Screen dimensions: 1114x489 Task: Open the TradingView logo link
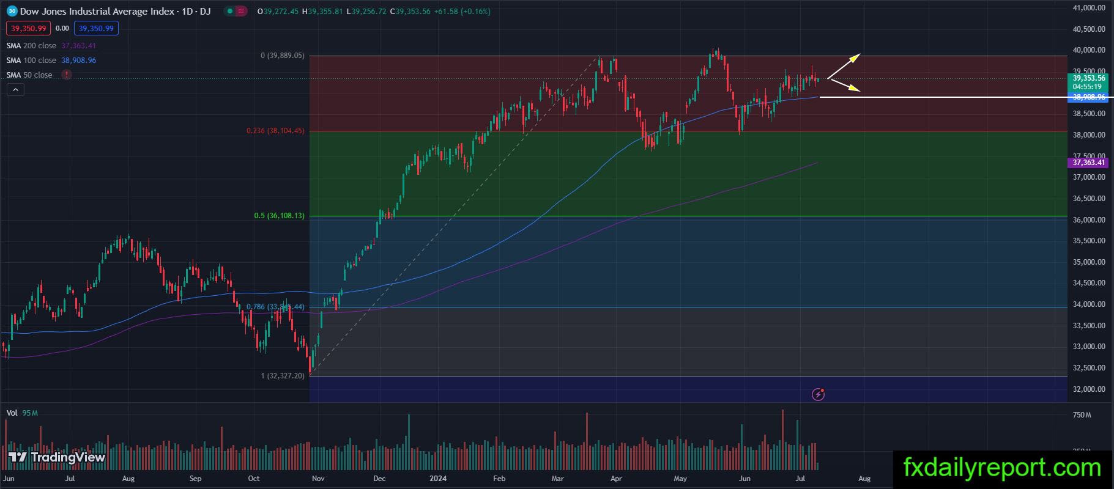(56, 457)
